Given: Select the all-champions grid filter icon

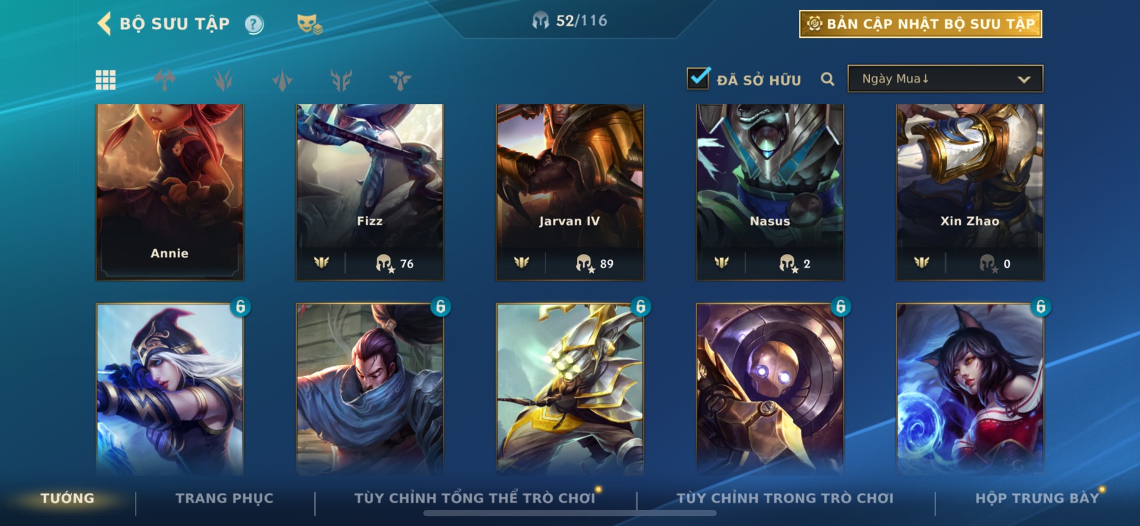Looking at the screenshot, I should tap(106, 80).
